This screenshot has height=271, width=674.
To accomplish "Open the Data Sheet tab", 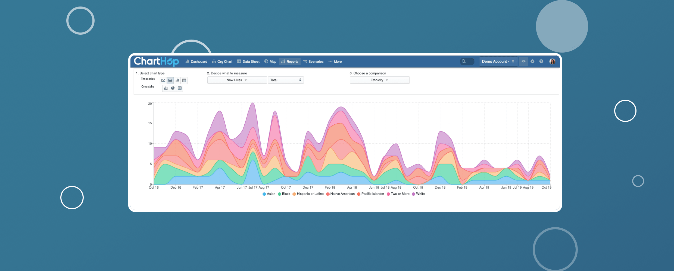I will tap(248, 62).
